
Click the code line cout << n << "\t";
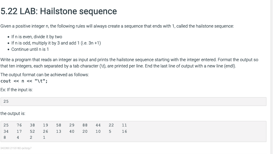pyautogui.click(x=24, y=81)
